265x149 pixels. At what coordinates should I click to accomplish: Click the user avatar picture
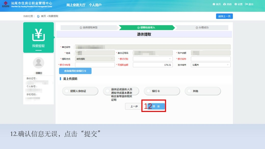(x=38, y=62)
